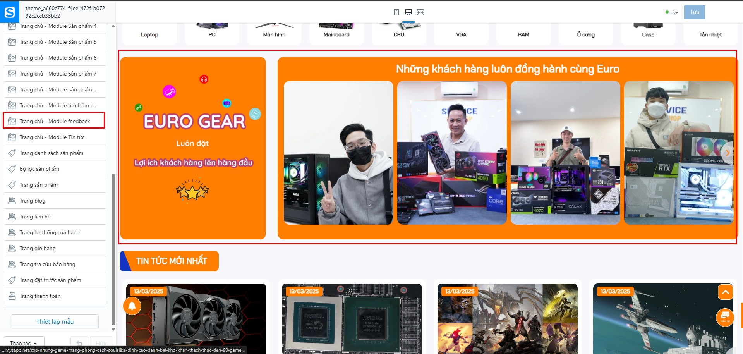The height and width of the screenshot is (354, 743).
Task: Click the Lưu save button
Action: 695,12
